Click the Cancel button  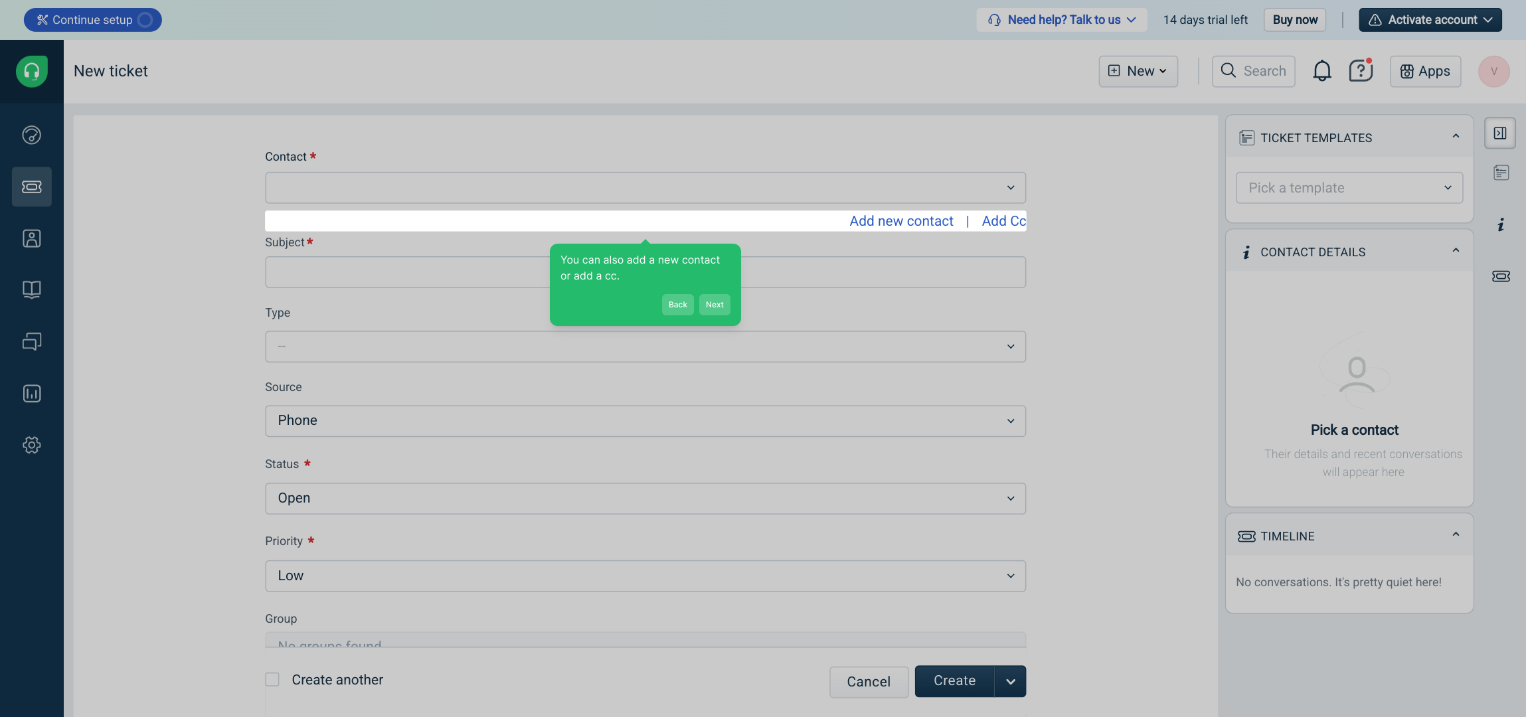point(868,682)
